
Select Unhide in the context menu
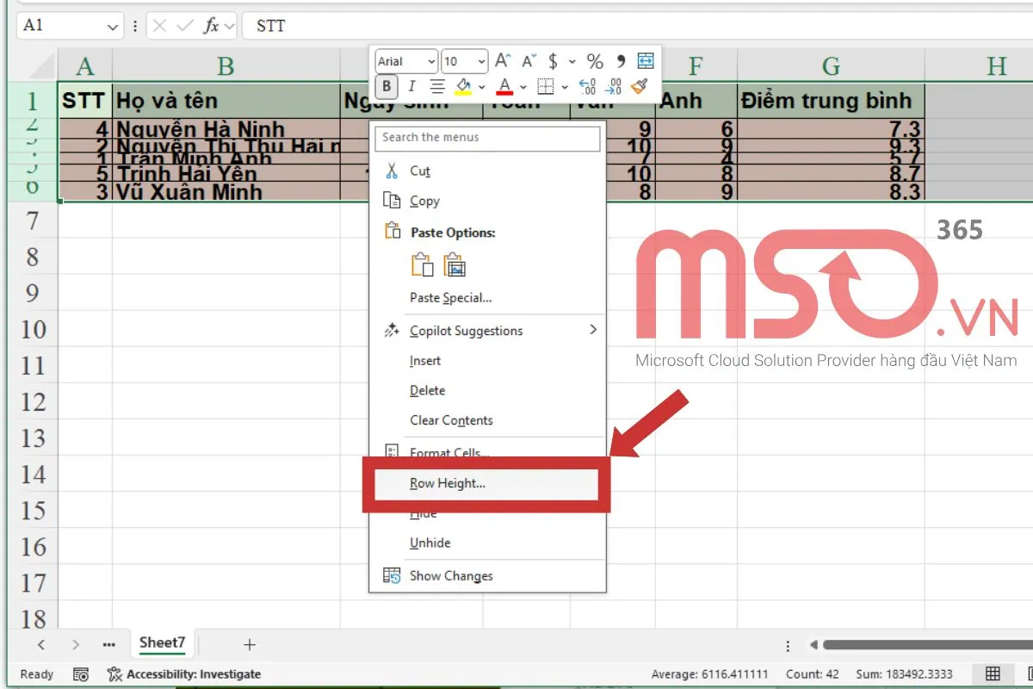(x=430, y=543)
